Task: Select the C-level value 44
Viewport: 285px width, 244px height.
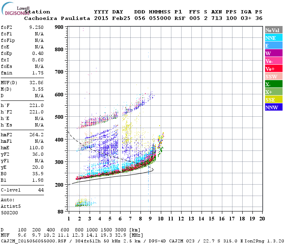Action: [40, 190]
